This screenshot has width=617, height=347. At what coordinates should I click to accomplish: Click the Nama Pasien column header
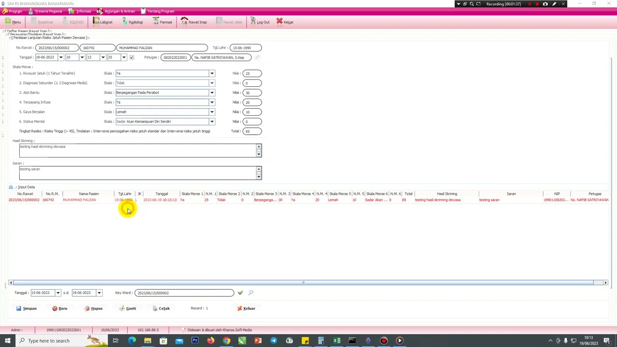point(89,194)
